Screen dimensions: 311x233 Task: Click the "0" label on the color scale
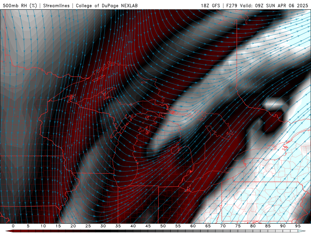13,226
